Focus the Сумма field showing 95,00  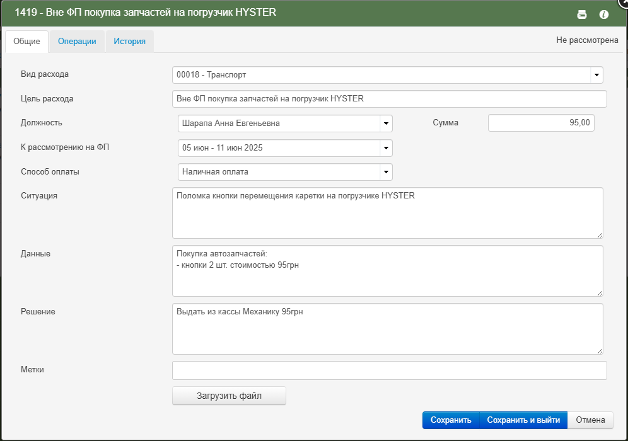coord(541,123)
